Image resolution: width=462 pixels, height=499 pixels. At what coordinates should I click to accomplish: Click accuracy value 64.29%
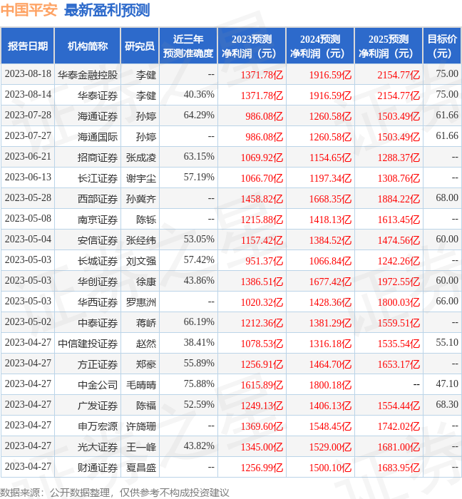click(x=199, y=115)
